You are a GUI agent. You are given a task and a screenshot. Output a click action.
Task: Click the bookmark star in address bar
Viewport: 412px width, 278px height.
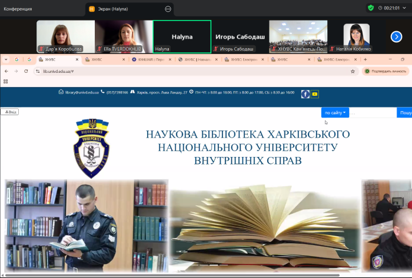pyautogui.click(x=353, y=71)
